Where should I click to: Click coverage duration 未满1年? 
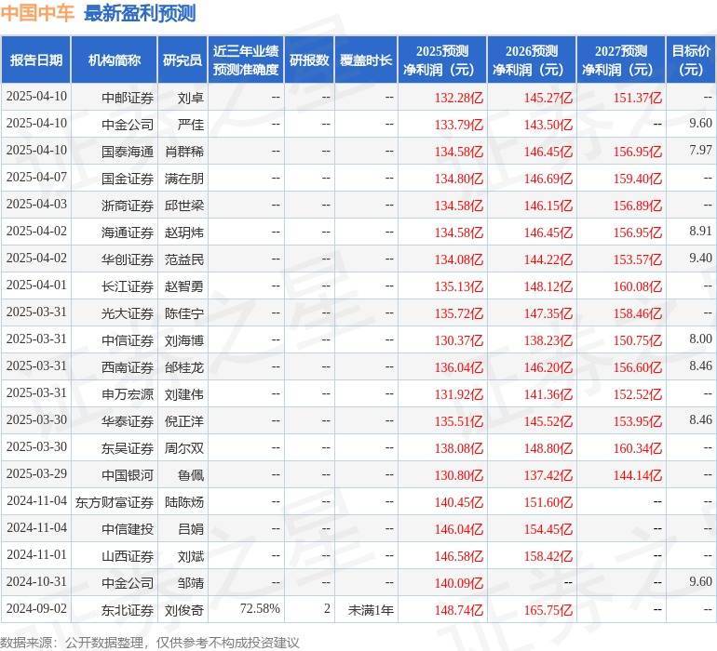[371, 609]
